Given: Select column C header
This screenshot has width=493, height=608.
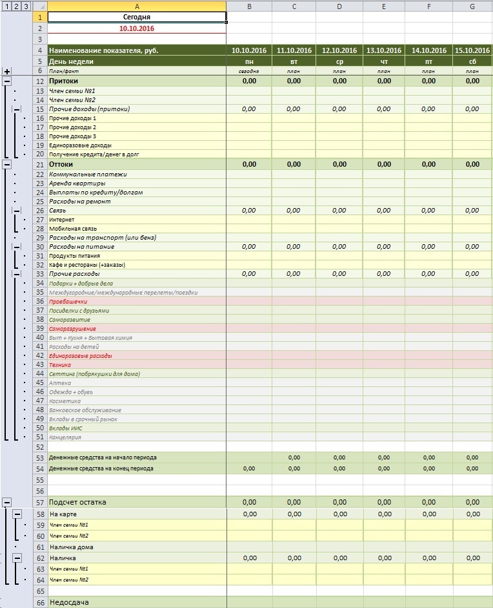Looking at the screenshot, I should click(x=294, y=6).
